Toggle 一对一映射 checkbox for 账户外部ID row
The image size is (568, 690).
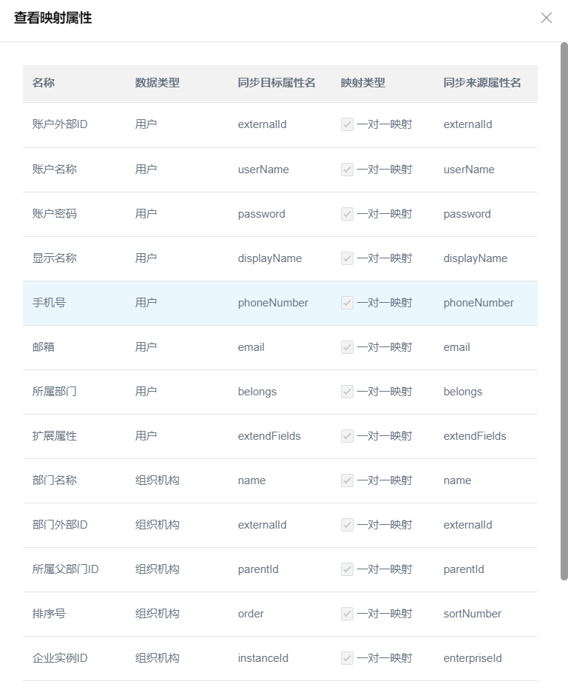pos(347,124)
